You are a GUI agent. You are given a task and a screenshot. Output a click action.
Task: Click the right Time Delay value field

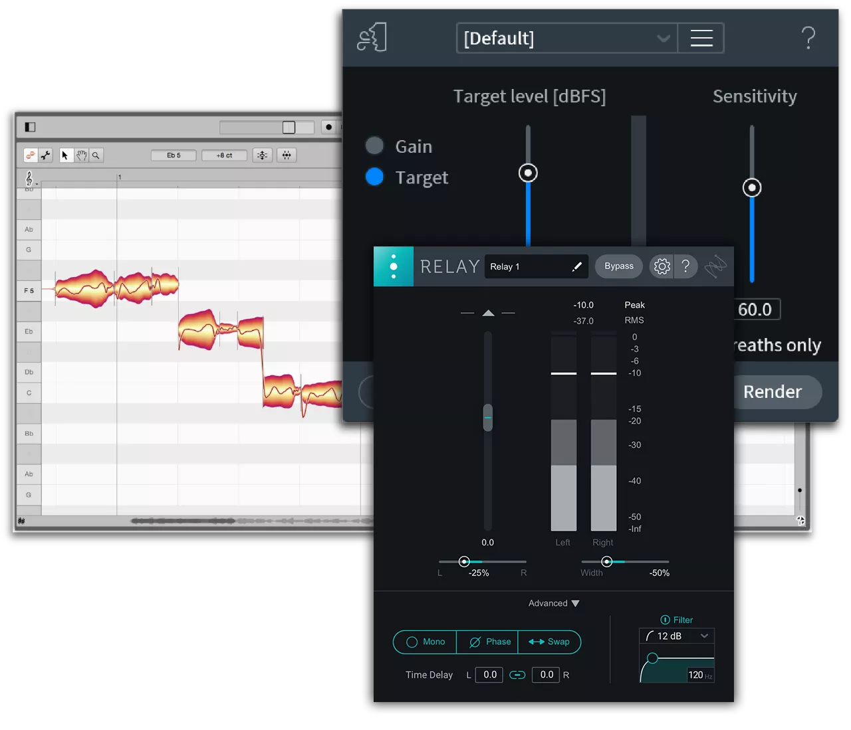[x=546, y=675]
